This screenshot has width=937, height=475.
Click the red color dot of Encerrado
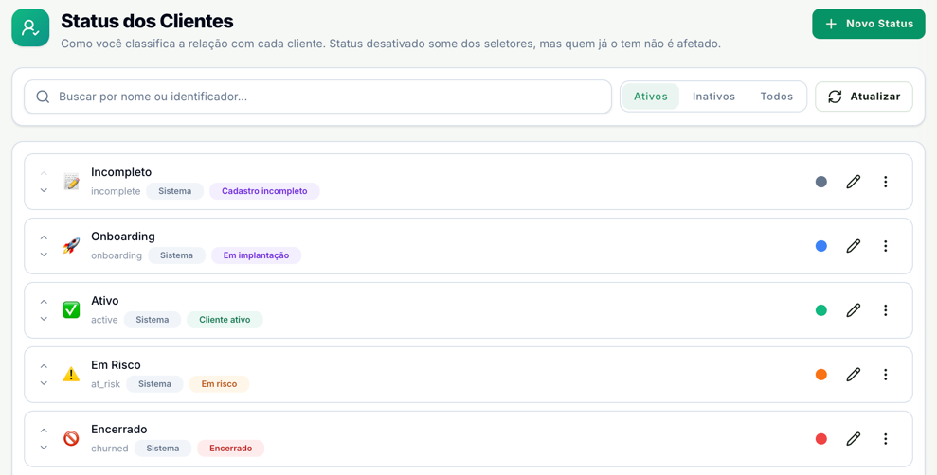[x=821, y=439]
